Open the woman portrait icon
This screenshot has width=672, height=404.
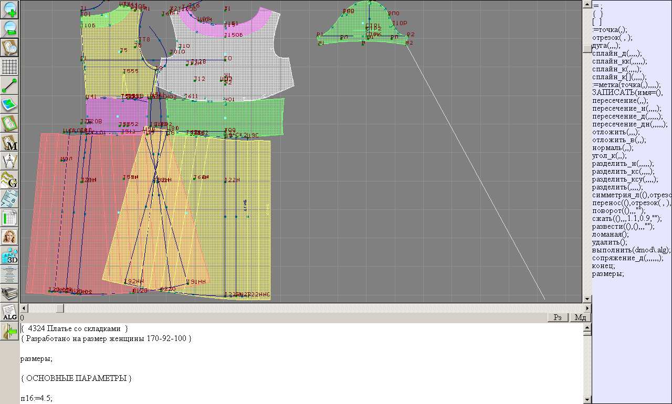pos(10,237)
